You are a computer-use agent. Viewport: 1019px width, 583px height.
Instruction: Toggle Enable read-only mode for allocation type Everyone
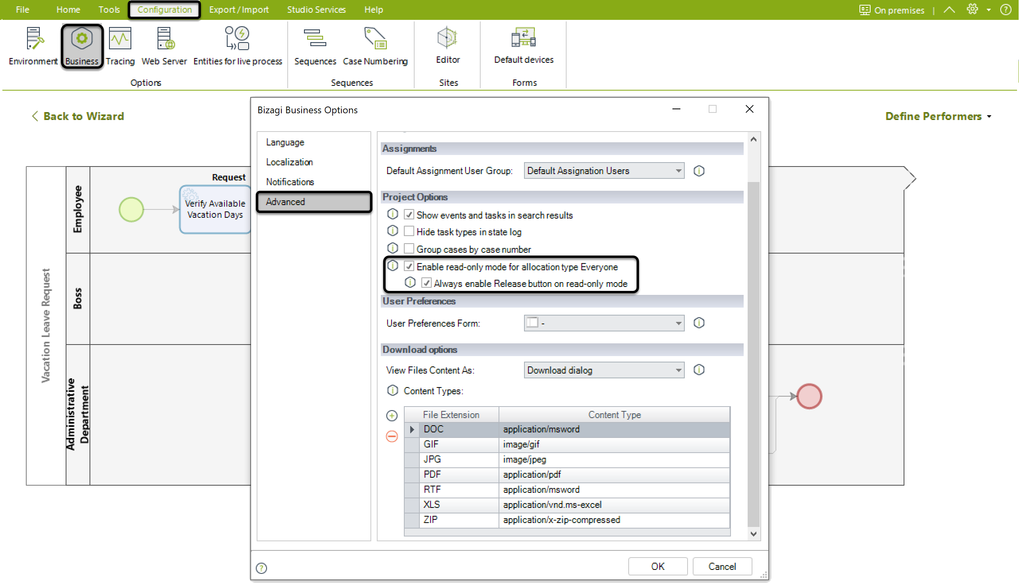(x=409, y=266)
